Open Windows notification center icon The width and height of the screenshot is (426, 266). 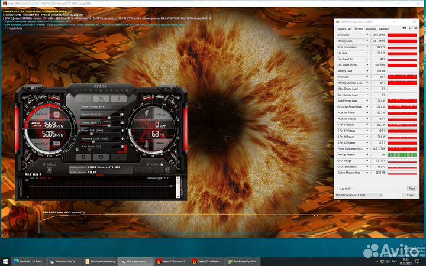[418, 262]
